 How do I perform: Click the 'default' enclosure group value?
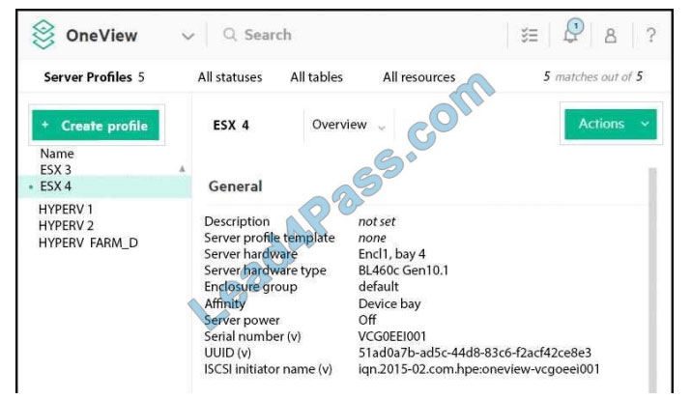tap(379, 287)
